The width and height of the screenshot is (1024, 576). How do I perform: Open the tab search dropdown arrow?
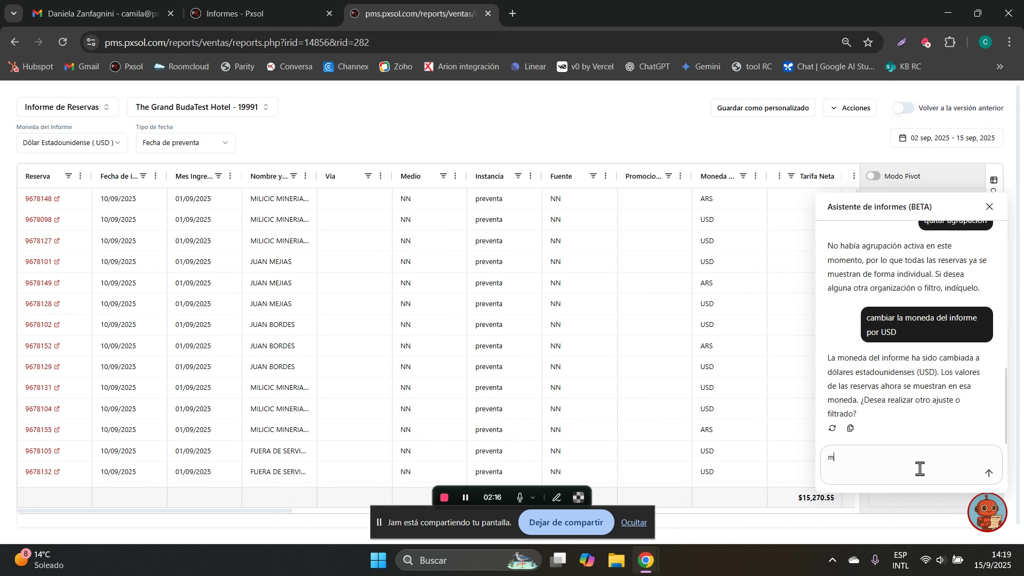click(x=13, y=13)
